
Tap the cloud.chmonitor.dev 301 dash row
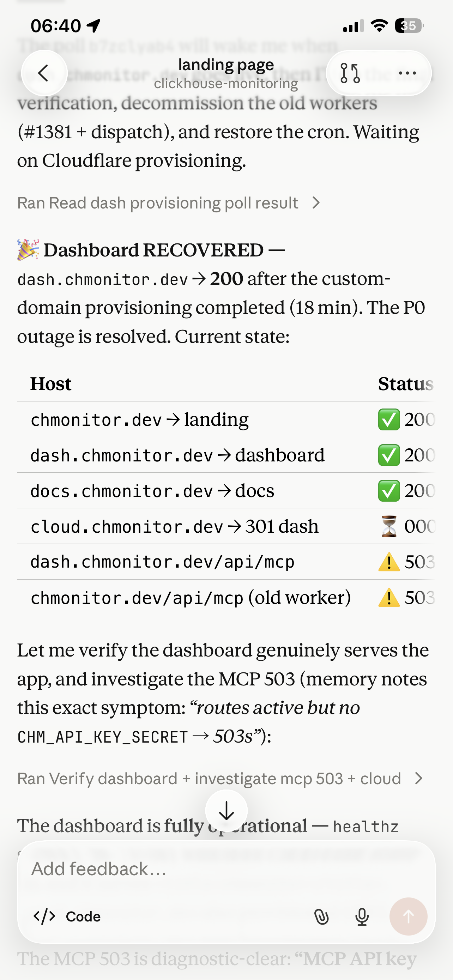[x=225, y=526]
